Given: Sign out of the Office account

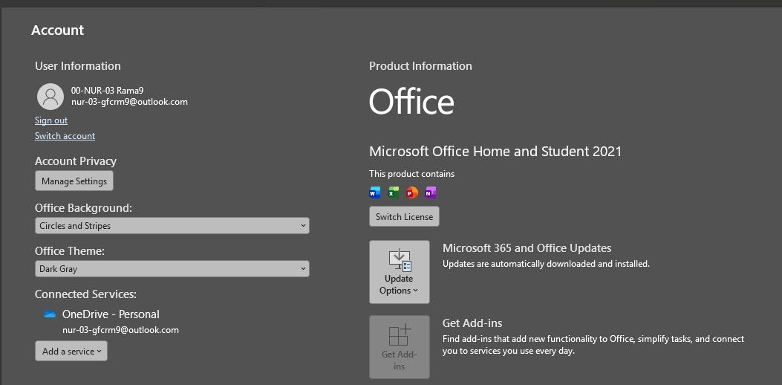Looking at the screenshot, I should coord(51,120).
